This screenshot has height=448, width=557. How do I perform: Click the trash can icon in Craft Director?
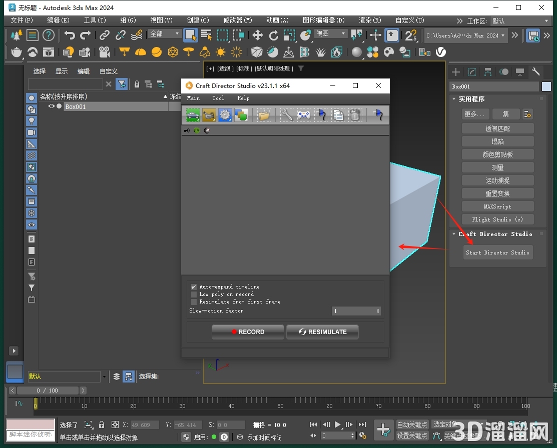click(355, 115)
